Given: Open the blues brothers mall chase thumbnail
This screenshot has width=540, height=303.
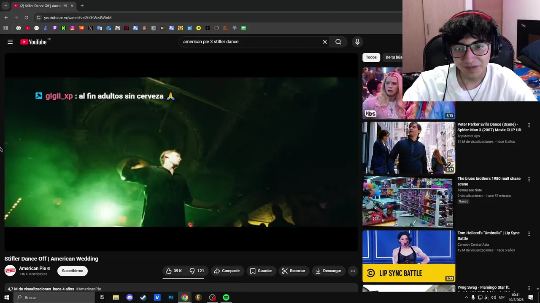Looking at the screenshot, I should point(409,202).
